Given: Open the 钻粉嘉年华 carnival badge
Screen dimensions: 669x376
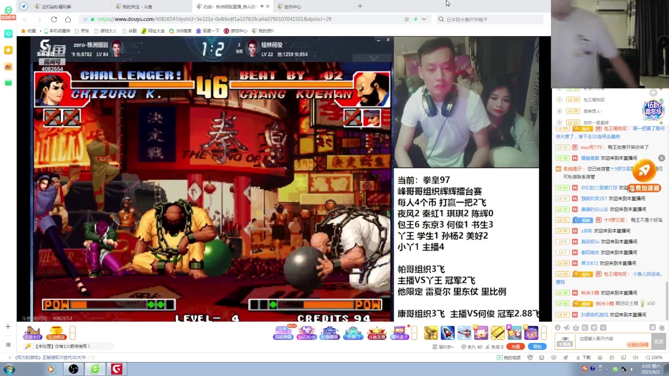Looking at the screenshot, I should pyautogui.click(x=653, y=109).
